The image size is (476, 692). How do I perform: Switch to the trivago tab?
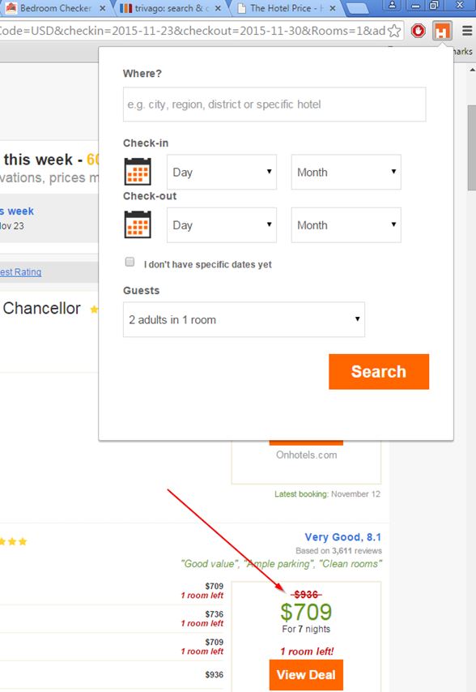[170, 8]
